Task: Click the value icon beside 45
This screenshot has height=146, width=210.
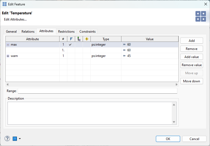Action: pos(124,56)
